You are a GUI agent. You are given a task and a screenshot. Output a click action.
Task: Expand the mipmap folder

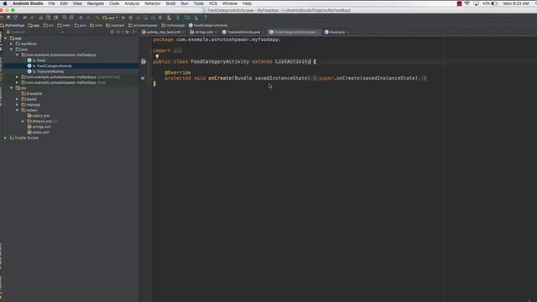click(17, 104)
